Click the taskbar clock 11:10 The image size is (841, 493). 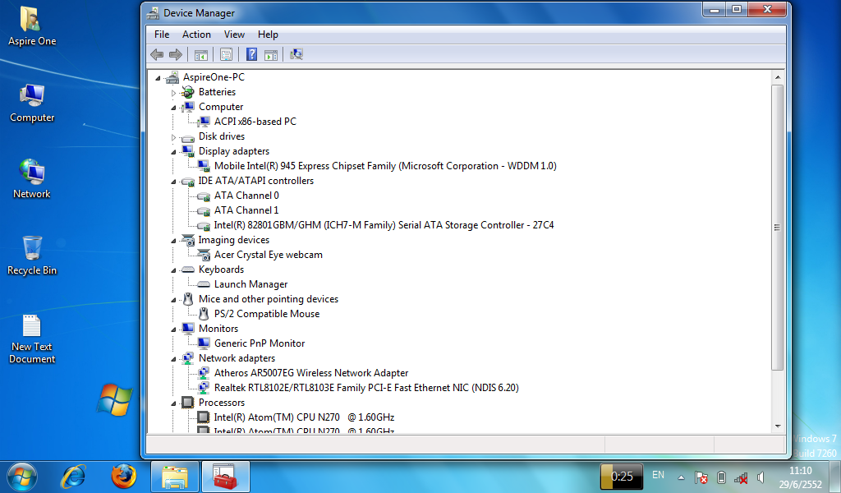tap(800, 471)
